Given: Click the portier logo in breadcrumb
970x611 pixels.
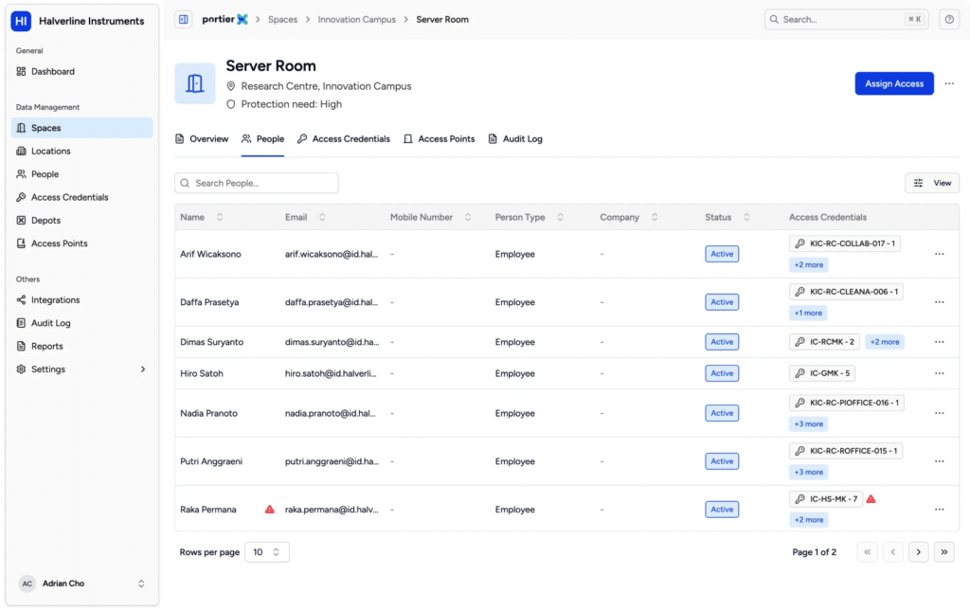Looking at the screenshot, I should click(225, 20).
